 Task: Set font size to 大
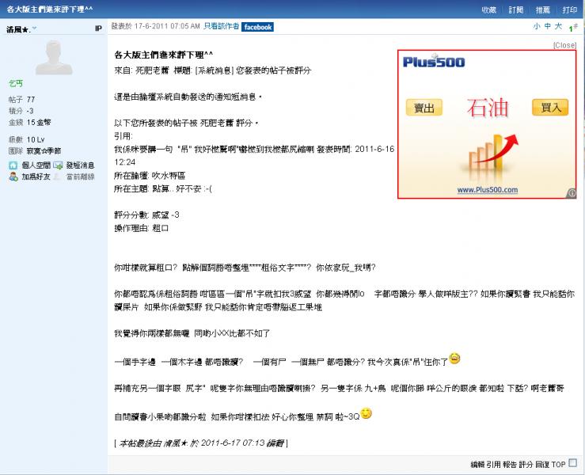pyautogui.click(x=558, y=26)
